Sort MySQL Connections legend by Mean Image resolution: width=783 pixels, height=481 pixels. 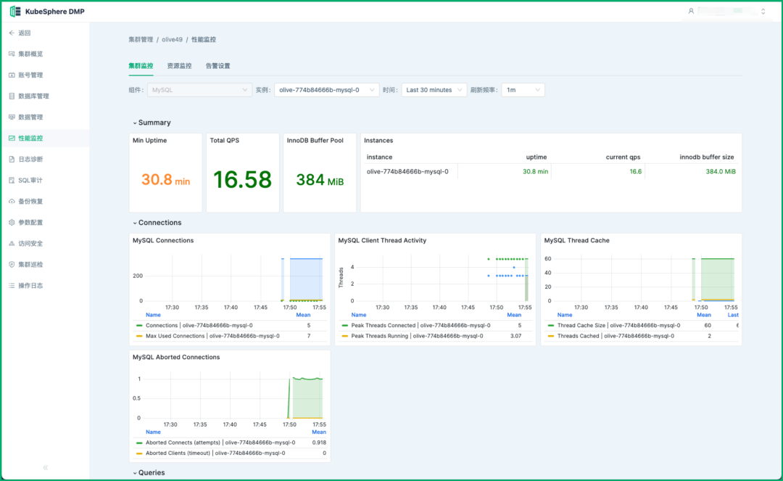pyautogui.click(x=303, y=315)
